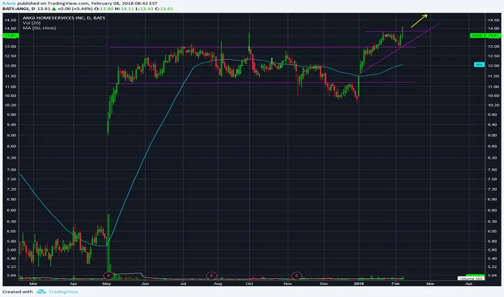Click the BATS:ANGI, D symbol text in header
Screen dimensions: 504x297
[18, 9]
